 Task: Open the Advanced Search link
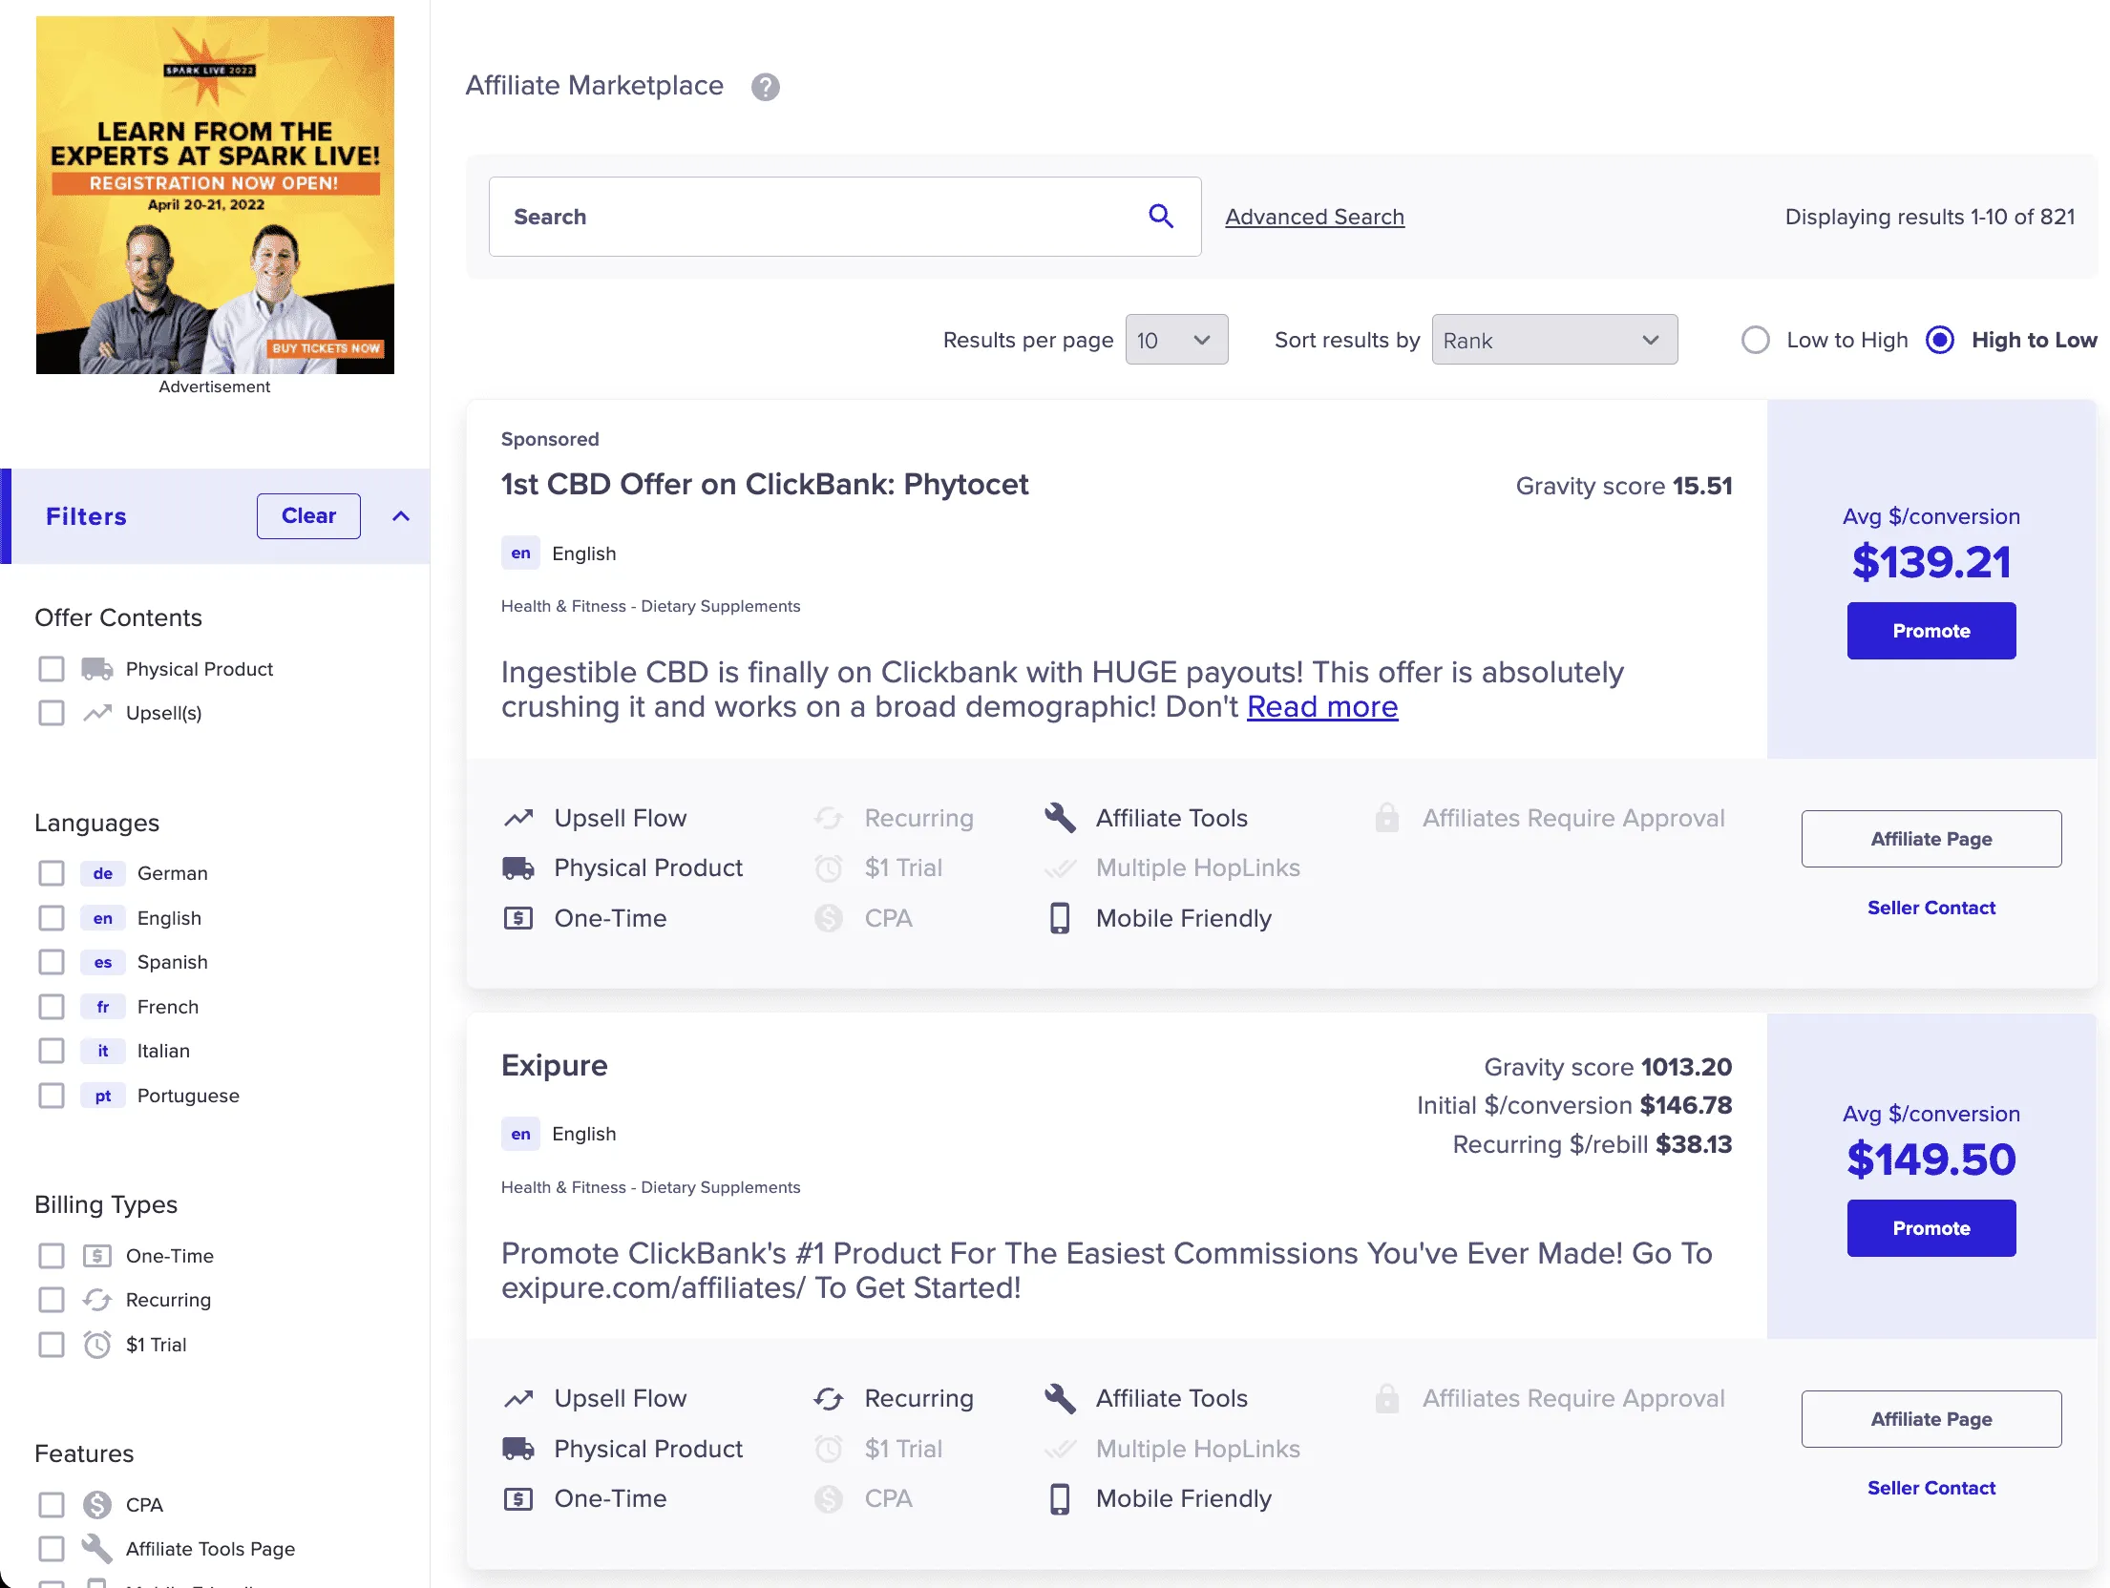1314,217
